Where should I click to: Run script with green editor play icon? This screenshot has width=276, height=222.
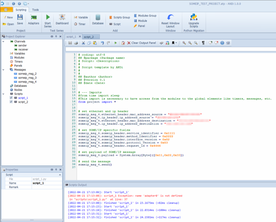point(115,43)
